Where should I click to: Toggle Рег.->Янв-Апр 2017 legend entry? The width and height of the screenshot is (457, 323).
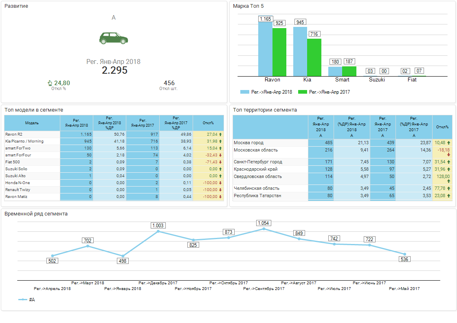pyautogui.click(x=324, y=92)
